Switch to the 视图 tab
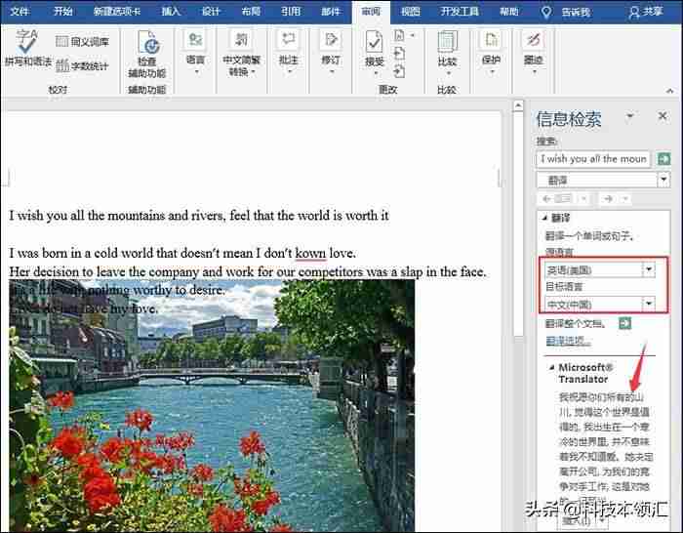Image resolution: width=683 pixels, height=533 pixels. 411,12
